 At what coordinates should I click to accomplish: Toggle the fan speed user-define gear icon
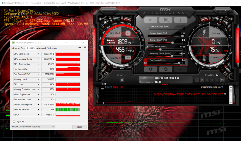pos(145,63)
